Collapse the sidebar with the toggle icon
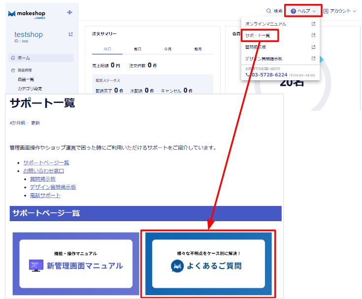Viewport: 362px width, 299px height. [x=69, y=12]
